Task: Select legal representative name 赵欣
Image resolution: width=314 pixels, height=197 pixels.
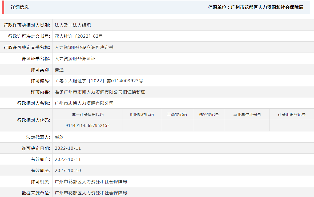Action: pos(59,137)
